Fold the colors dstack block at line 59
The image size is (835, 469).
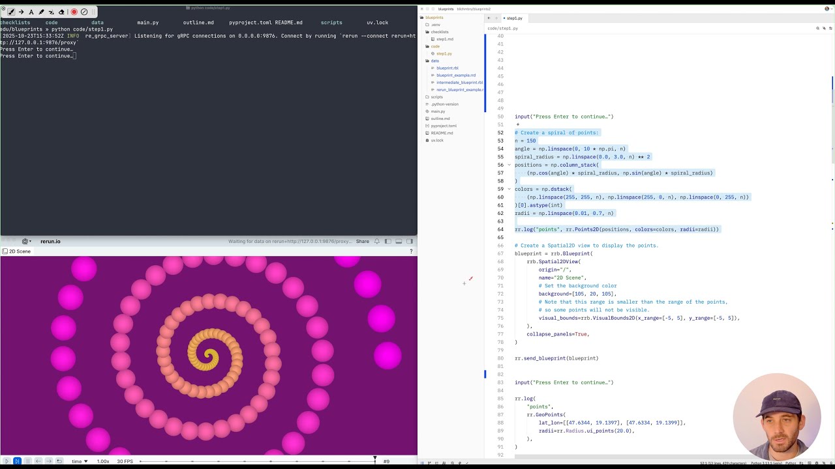coord(509,189)
